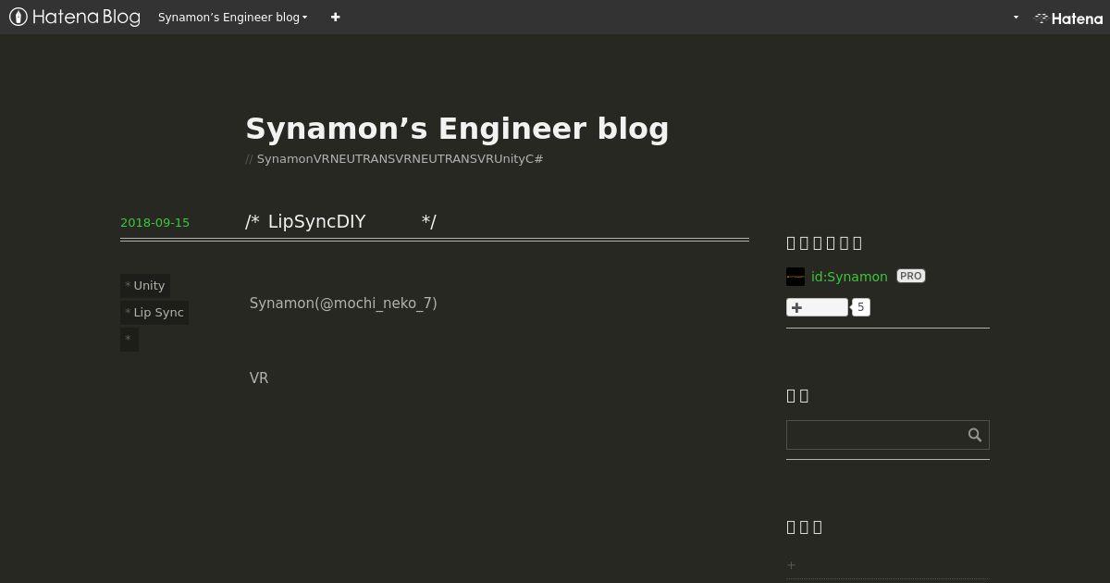Click the PRO badge
Screen dimensions: 1110x583
point(910,276)
